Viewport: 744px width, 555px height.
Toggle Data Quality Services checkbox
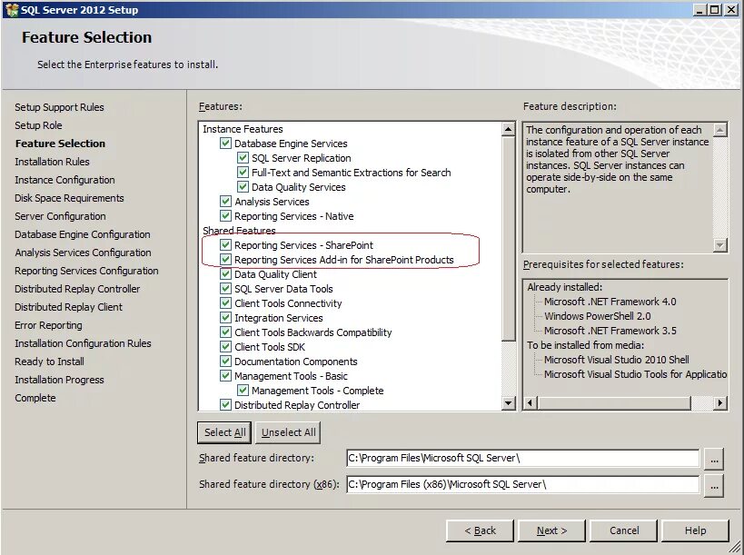click(x=243, y=187)
